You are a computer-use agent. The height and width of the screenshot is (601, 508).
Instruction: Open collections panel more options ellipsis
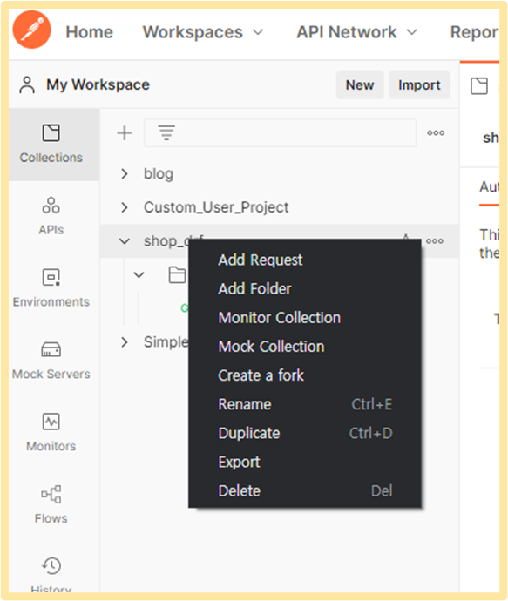(436, 133)
